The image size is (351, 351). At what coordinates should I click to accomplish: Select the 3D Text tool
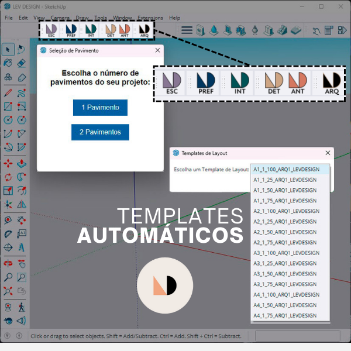pyautogui.click(x=22, y=247)
